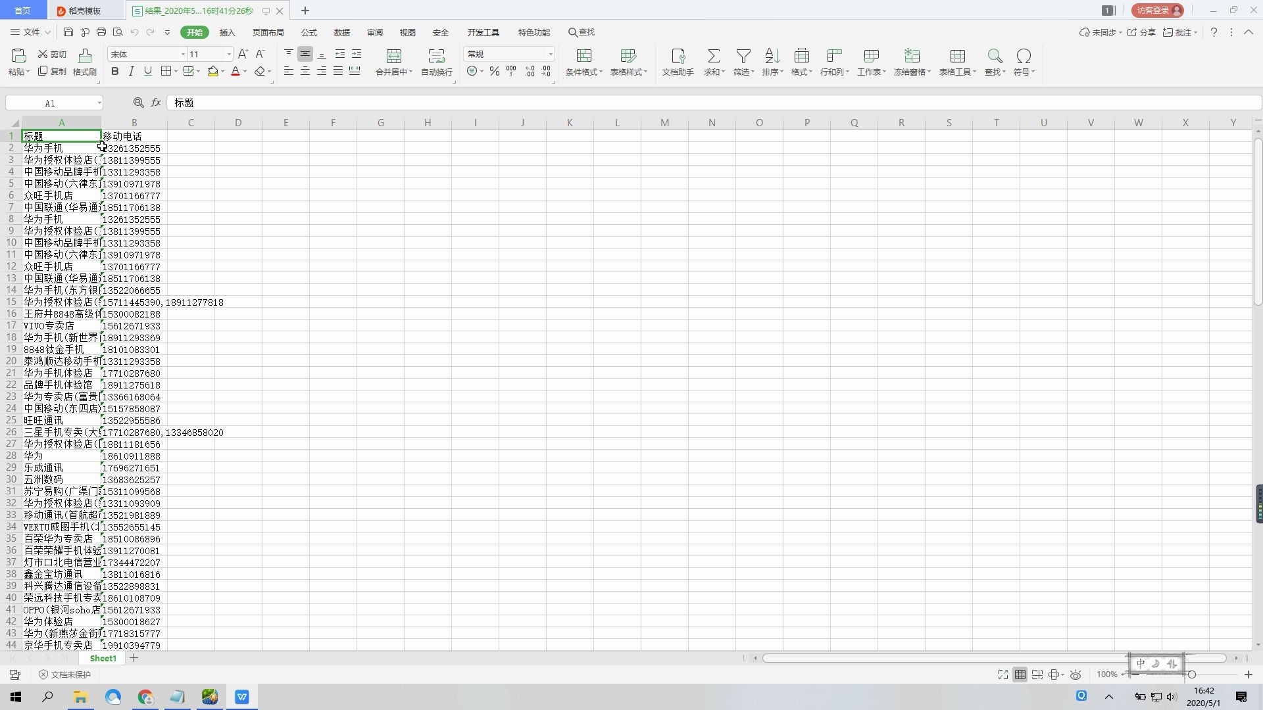Click the Conditional Format (条件格式) icon
This screenshot has width=1263, height=710.
pyautogui.click(x=584, y=56)
